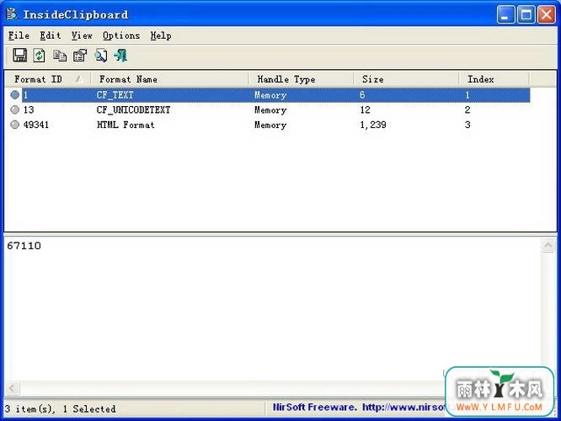
Task: Click Memory handle type in HTML Format row
Action: click(x=270, y=125)
